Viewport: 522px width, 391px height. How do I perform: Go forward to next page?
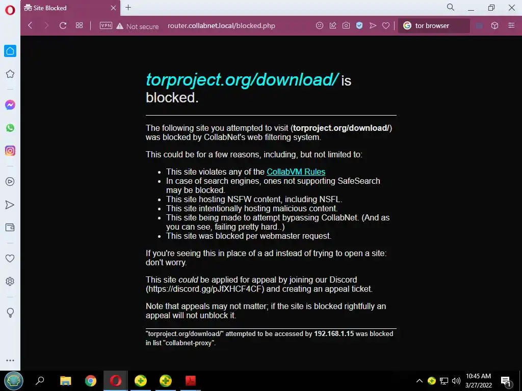(46, 25)
